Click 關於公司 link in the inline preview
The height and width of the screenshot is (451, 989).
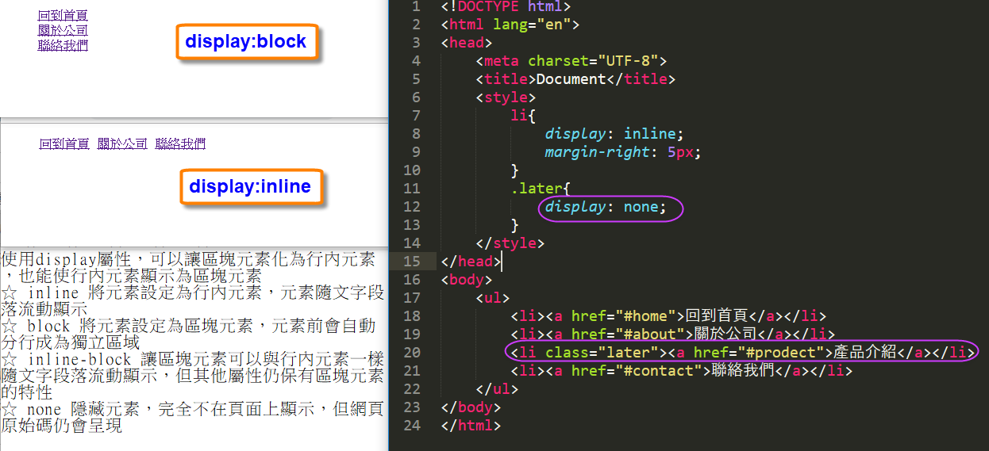pyautogui.click(x=122, y=143)
